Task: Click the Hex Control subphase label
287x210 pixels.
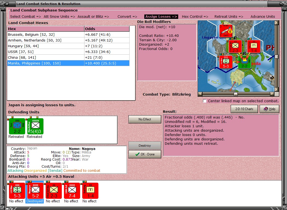Action: tap(195, 16)
